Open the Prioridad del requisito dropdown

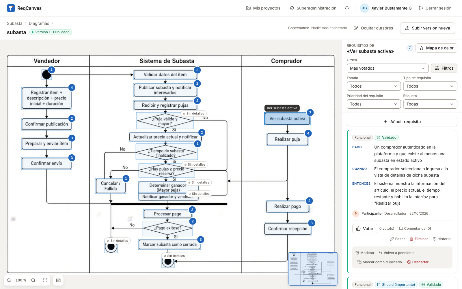pos(374,104)
